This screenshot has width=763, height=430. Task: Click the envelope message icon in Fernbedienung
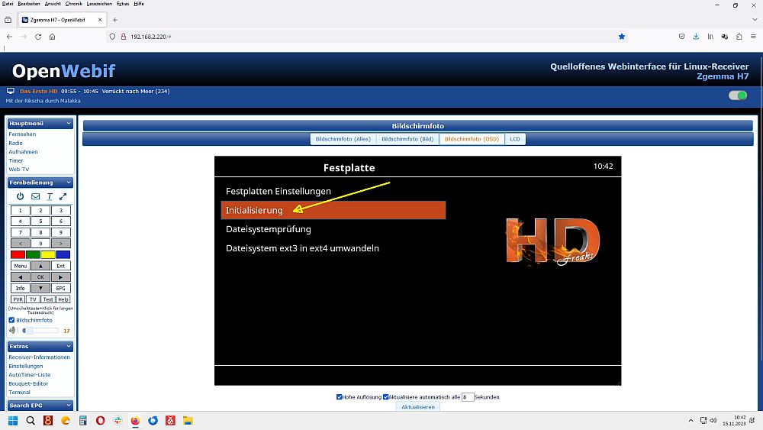(35, 196)
